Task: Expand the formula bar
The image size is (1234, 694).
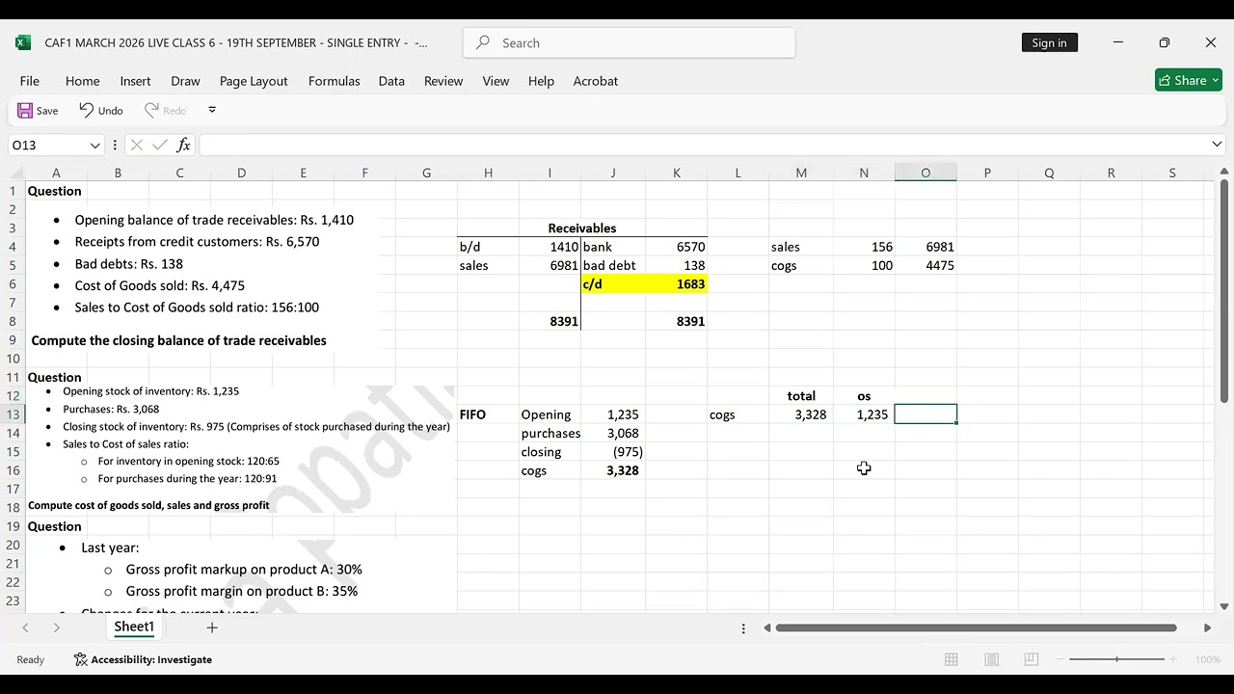Action: [x=1217, y=145]
